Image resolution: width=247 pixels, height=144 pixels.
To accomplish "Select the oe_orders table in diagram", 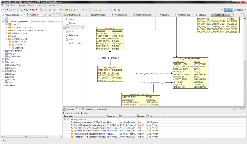I will 110,39.
